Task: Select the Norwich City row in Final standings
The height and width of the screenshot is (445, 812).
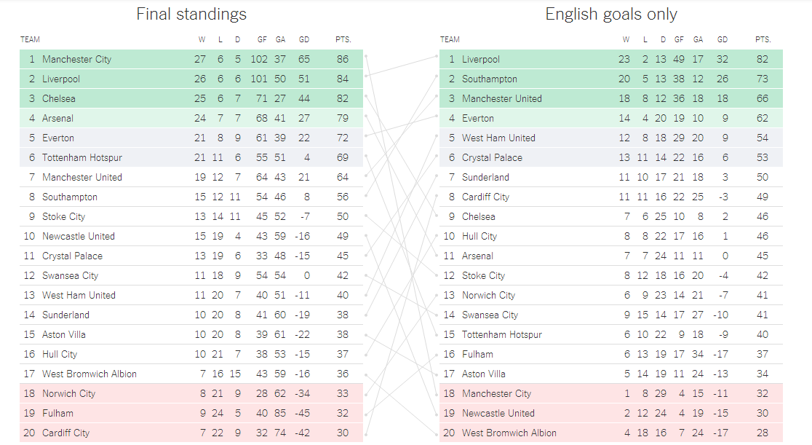Action: coord(191,393)
